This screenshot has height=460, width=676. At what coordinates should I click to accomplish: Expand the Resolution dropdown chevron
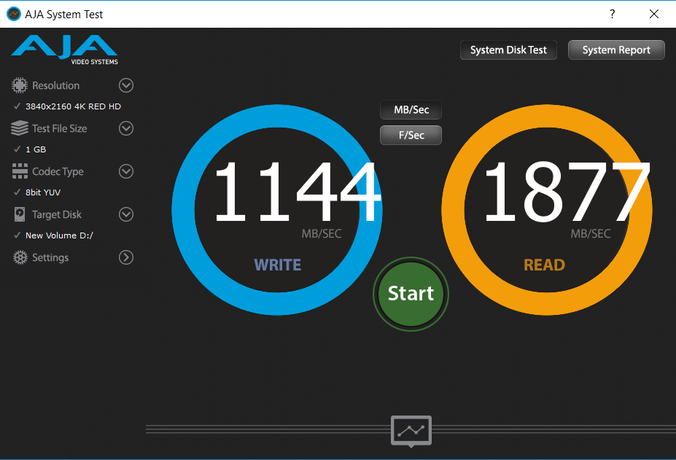[126, 85]
